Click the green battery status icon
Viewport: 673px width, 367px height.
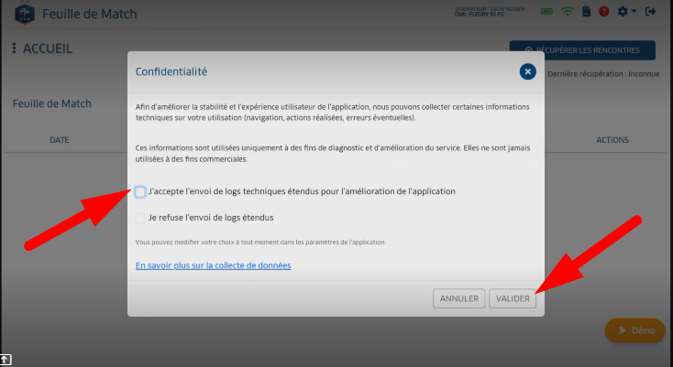(x=547, y=12)
